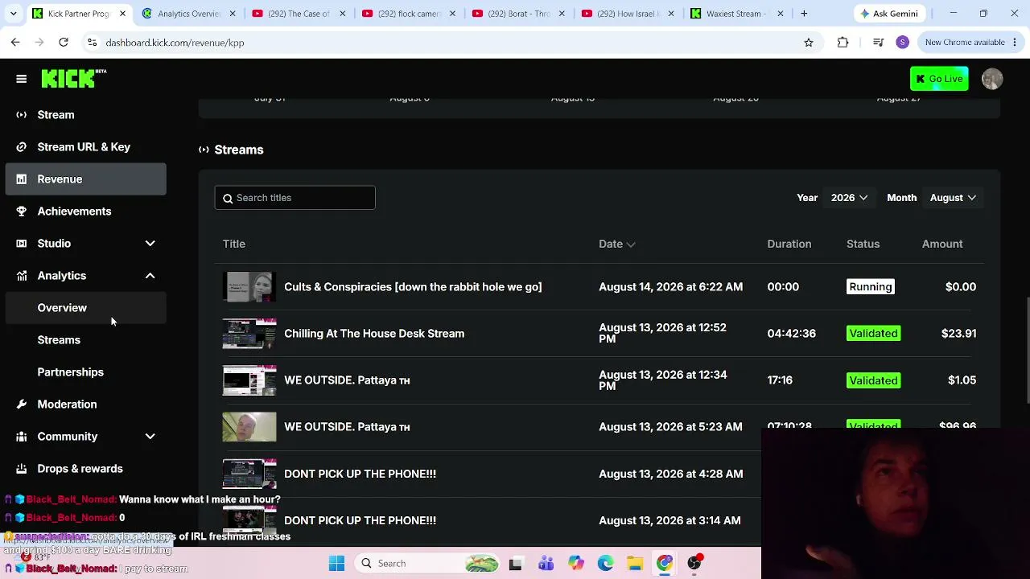
Task: Sort streams by the Date column
Action: click(x=616, y=244)
